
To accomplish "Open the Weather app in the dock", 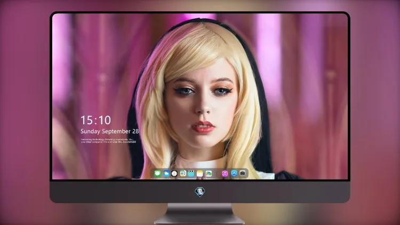I will tap(166, 174).
